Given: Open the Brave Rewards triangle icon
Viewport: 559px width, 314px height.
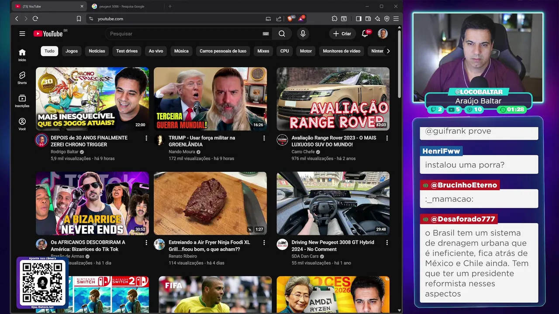Looking at the screenshot, I should [x=301, y=19].
